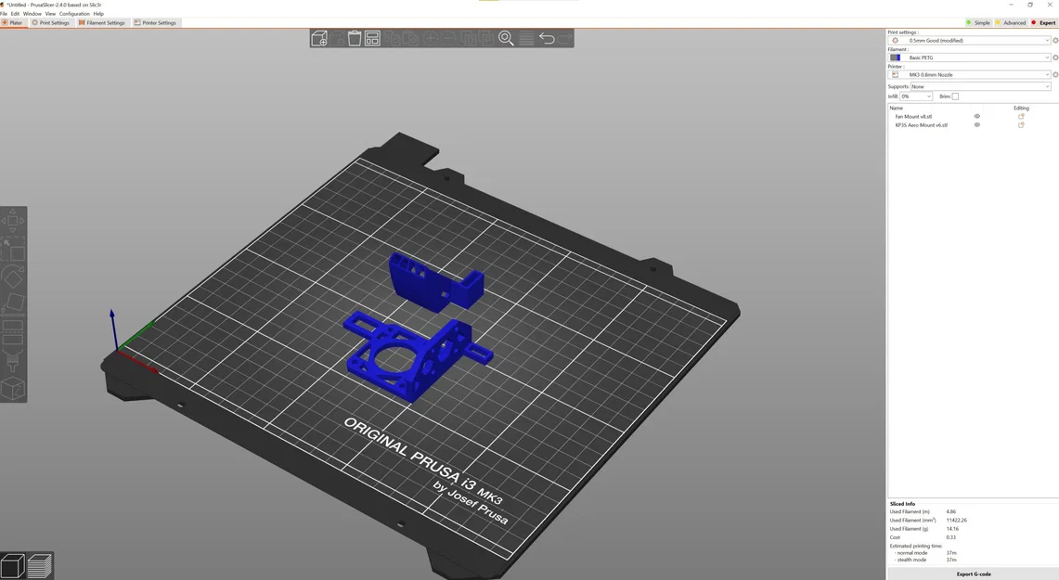Open Print settings preset dropdown
This screenshot has height=580, width=1059.
[x=969, y=41]
